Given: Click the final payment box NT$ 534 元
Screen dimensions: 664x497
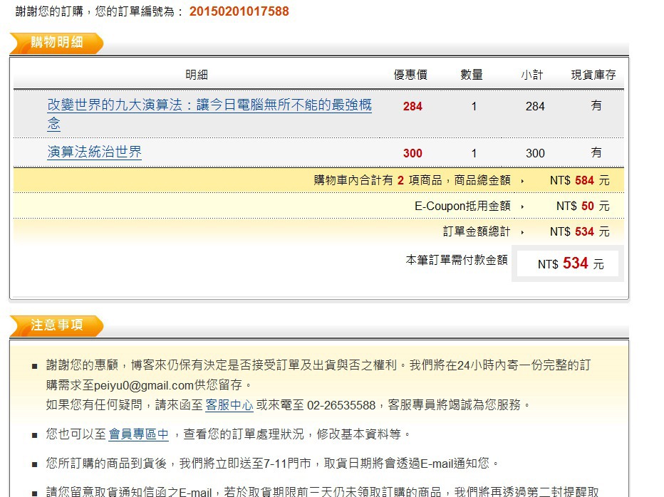Looking at the screenshot, I should [567, 263].
